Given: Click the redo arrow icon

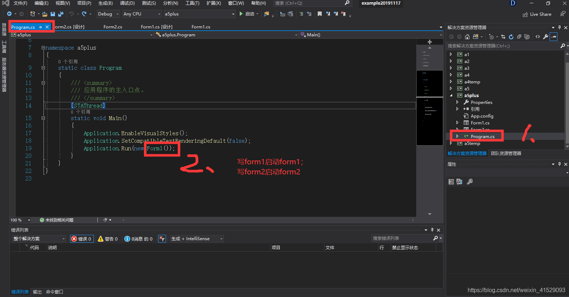Looking at the screenshot, I should click(84, 14).
